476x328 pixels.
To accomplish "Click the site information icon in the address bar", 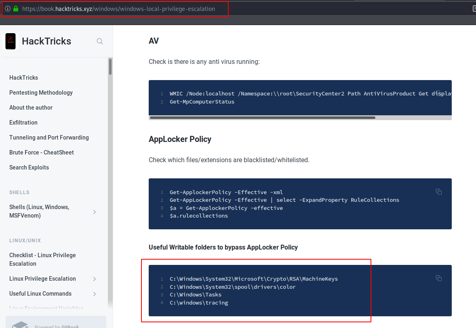I will click(8, 9).
